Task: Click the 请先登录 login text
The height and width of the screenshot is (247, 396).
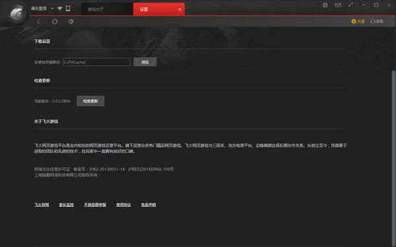Action: [x=39, y=9]
